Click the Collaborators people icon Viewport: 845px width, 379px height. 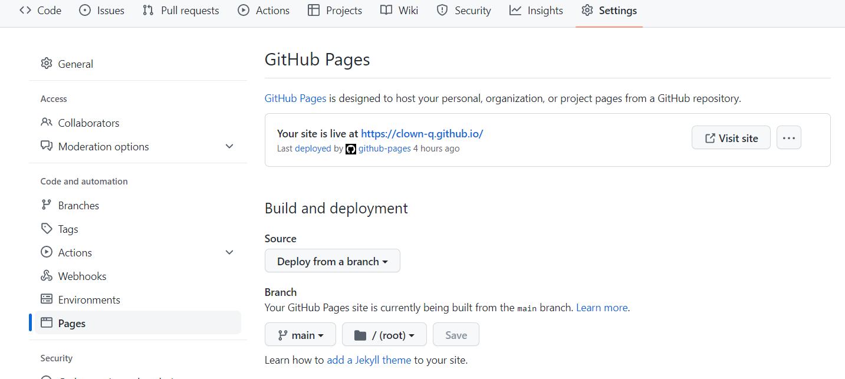pos(47,123)
